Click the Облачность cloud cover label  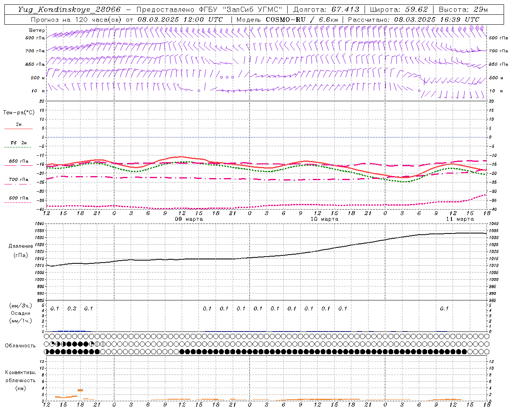pos(20,345)
